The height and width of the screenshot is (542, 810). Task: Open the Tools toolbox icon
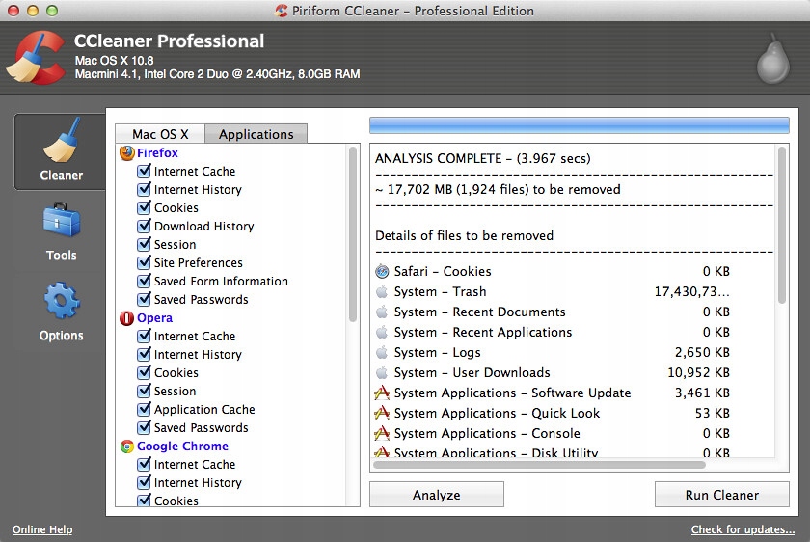61,223
